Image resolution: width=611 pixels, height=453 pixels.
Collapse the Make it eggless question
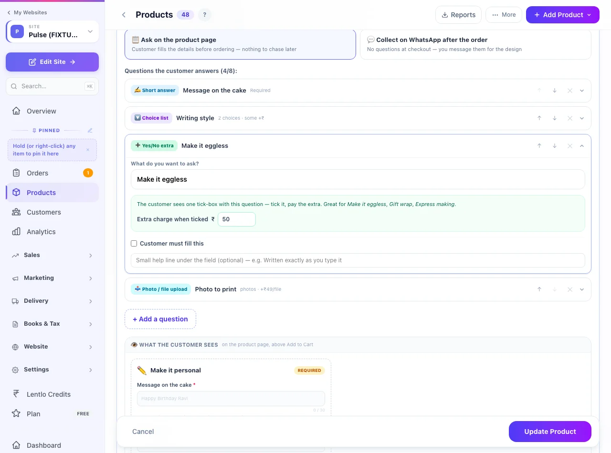click(582, 146)
